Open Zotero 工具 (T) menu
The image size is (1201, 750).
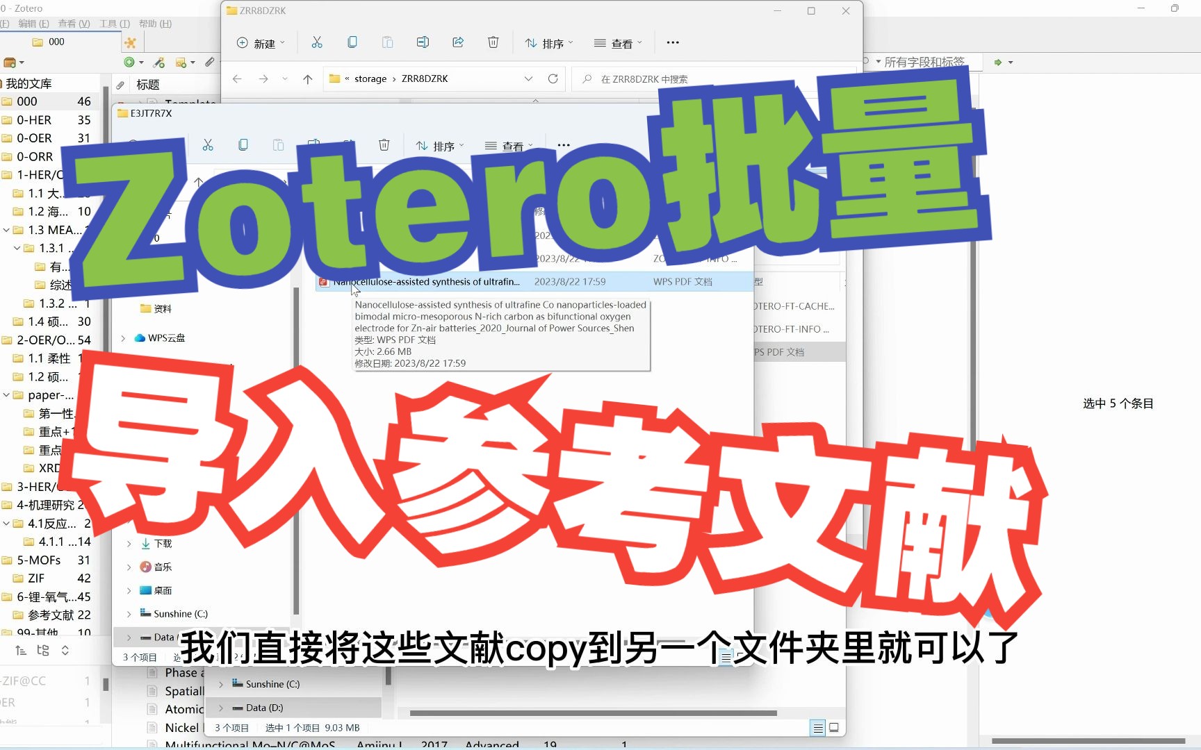tap(115, 24)
